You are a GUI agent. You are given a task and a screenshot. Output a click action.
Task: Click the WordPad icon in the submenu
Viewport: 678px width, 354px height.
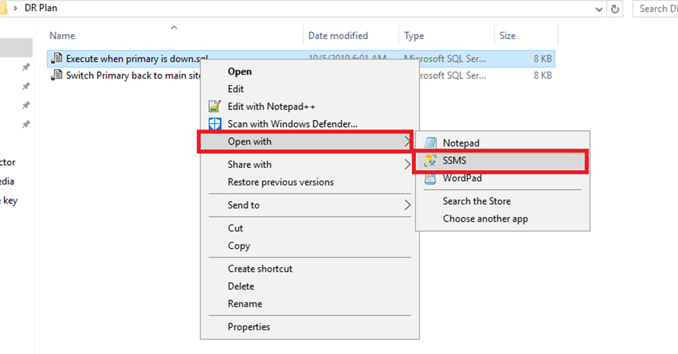click(x=430, y=178)
